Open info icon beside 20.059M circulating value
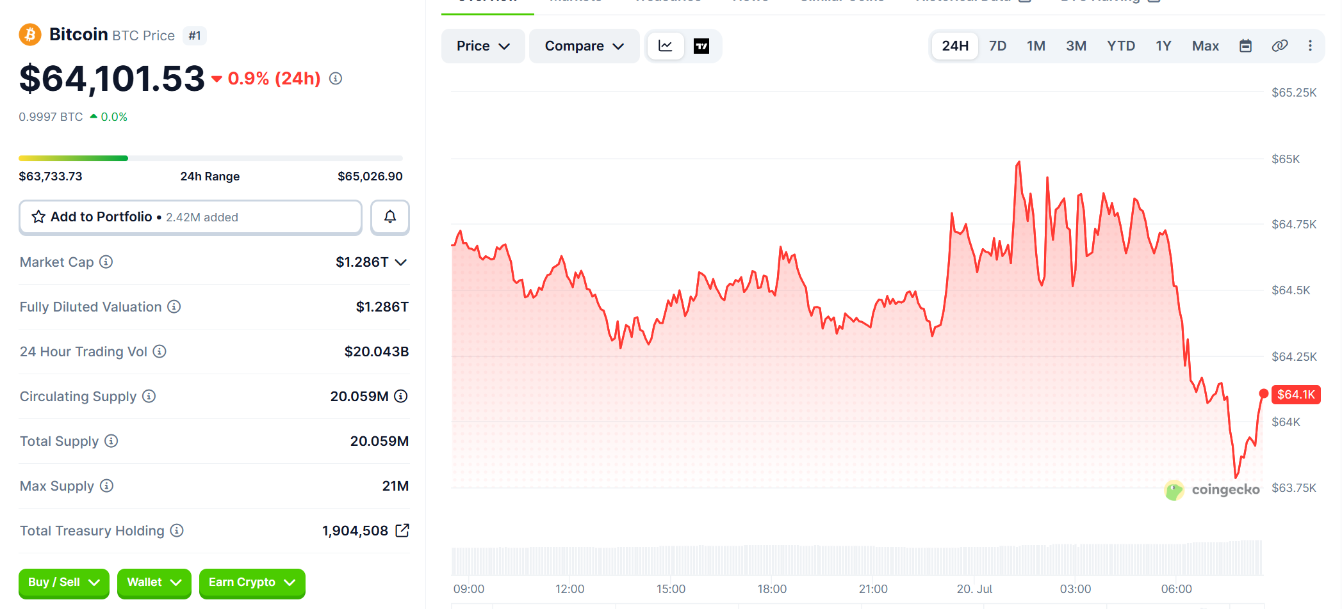 (401, 396)
